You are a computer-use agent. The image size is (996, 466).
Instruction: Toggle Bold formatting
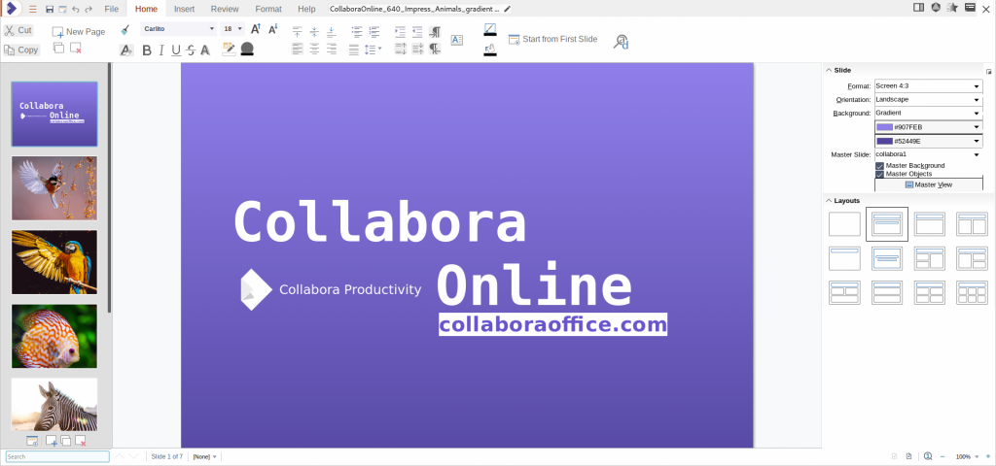[x=147, y=50]
